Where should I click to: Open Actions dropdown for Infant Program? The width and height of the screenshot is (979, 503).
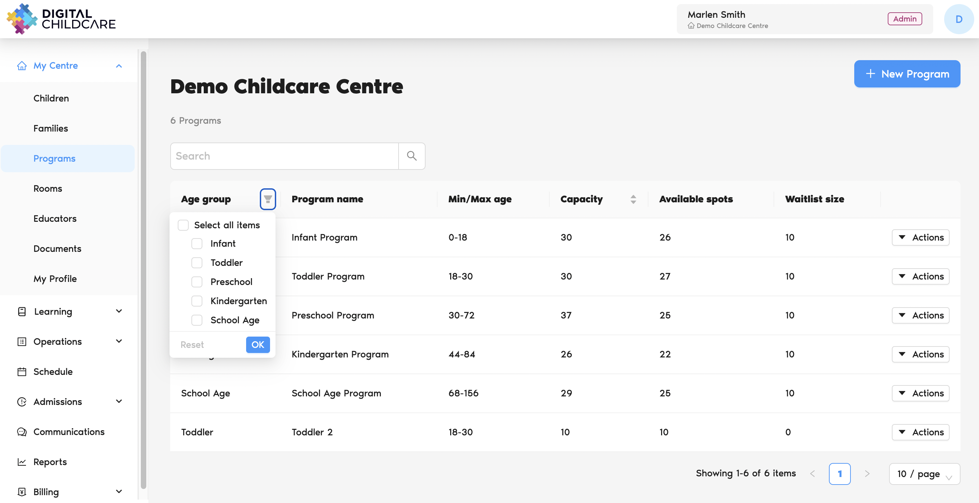(x=921, y=237)
